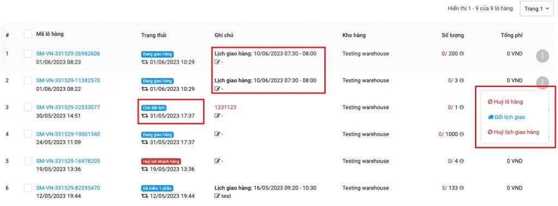
Task: Open the three-dot actions menu for row 2
Action: point(542,83)
